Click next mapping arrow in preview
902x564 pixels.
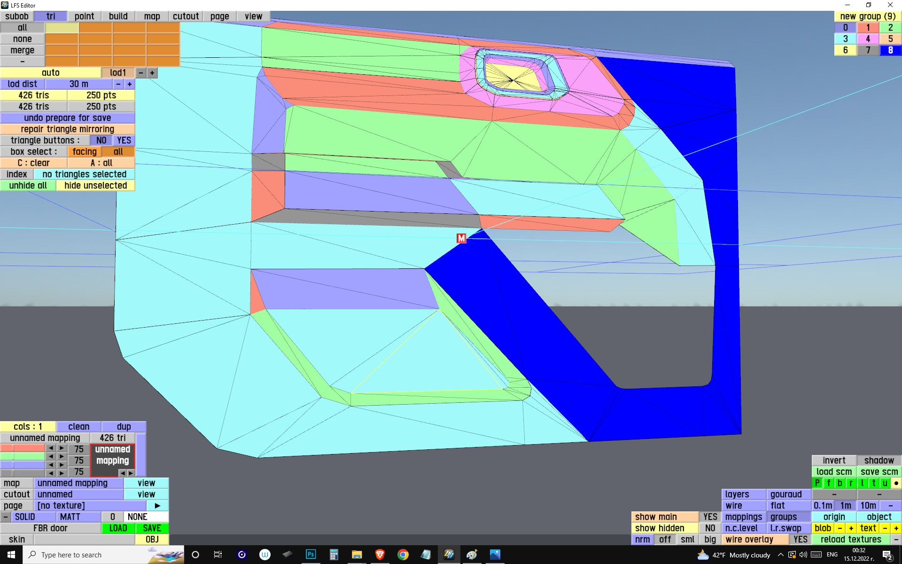[131, 473]
